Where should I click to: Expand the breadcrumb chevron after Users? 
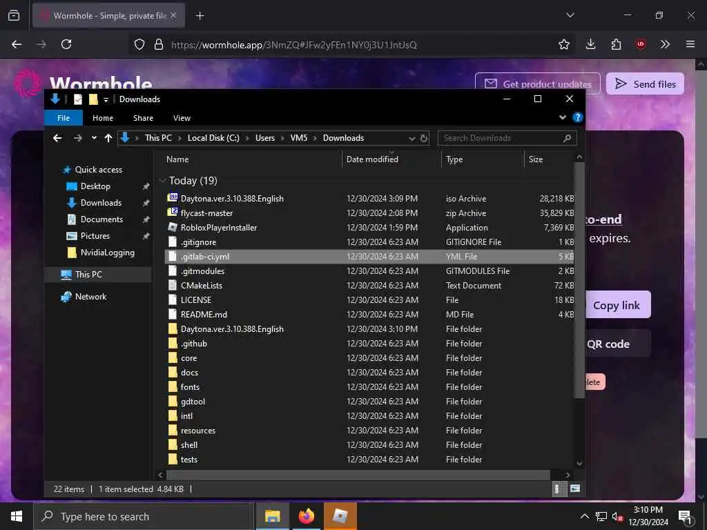click(283, 138)
